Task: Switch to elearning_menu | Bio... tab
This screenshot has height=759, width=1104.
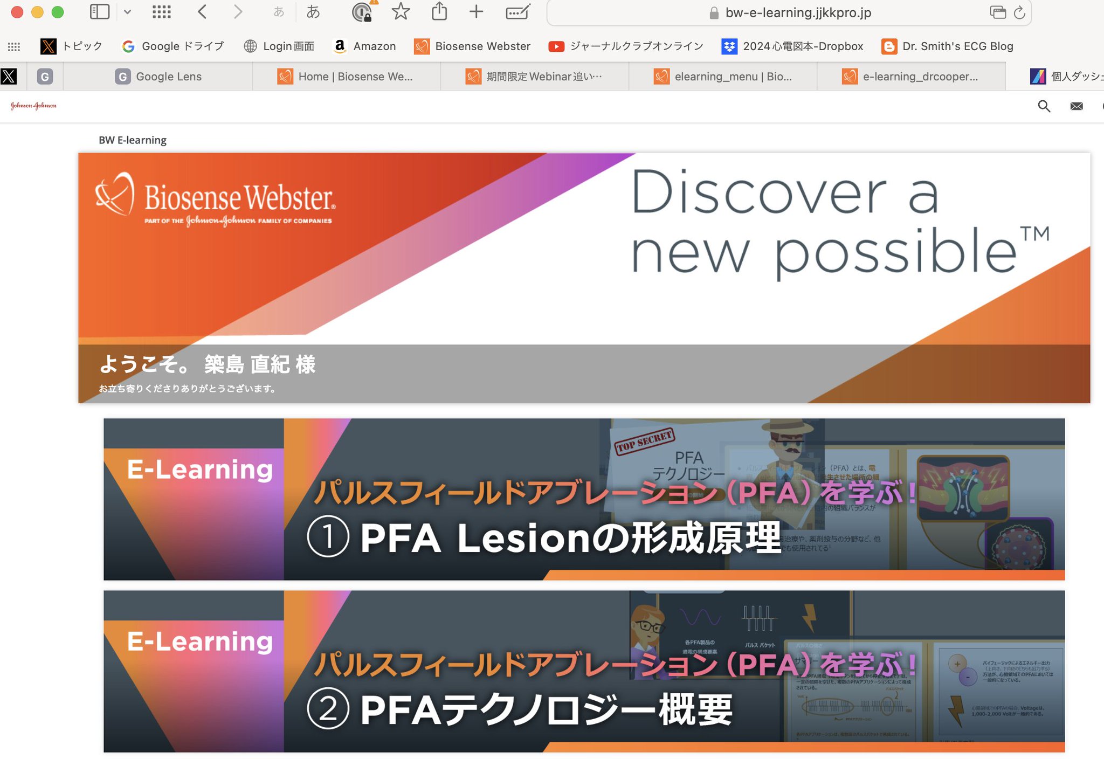Action: (722, 77)
